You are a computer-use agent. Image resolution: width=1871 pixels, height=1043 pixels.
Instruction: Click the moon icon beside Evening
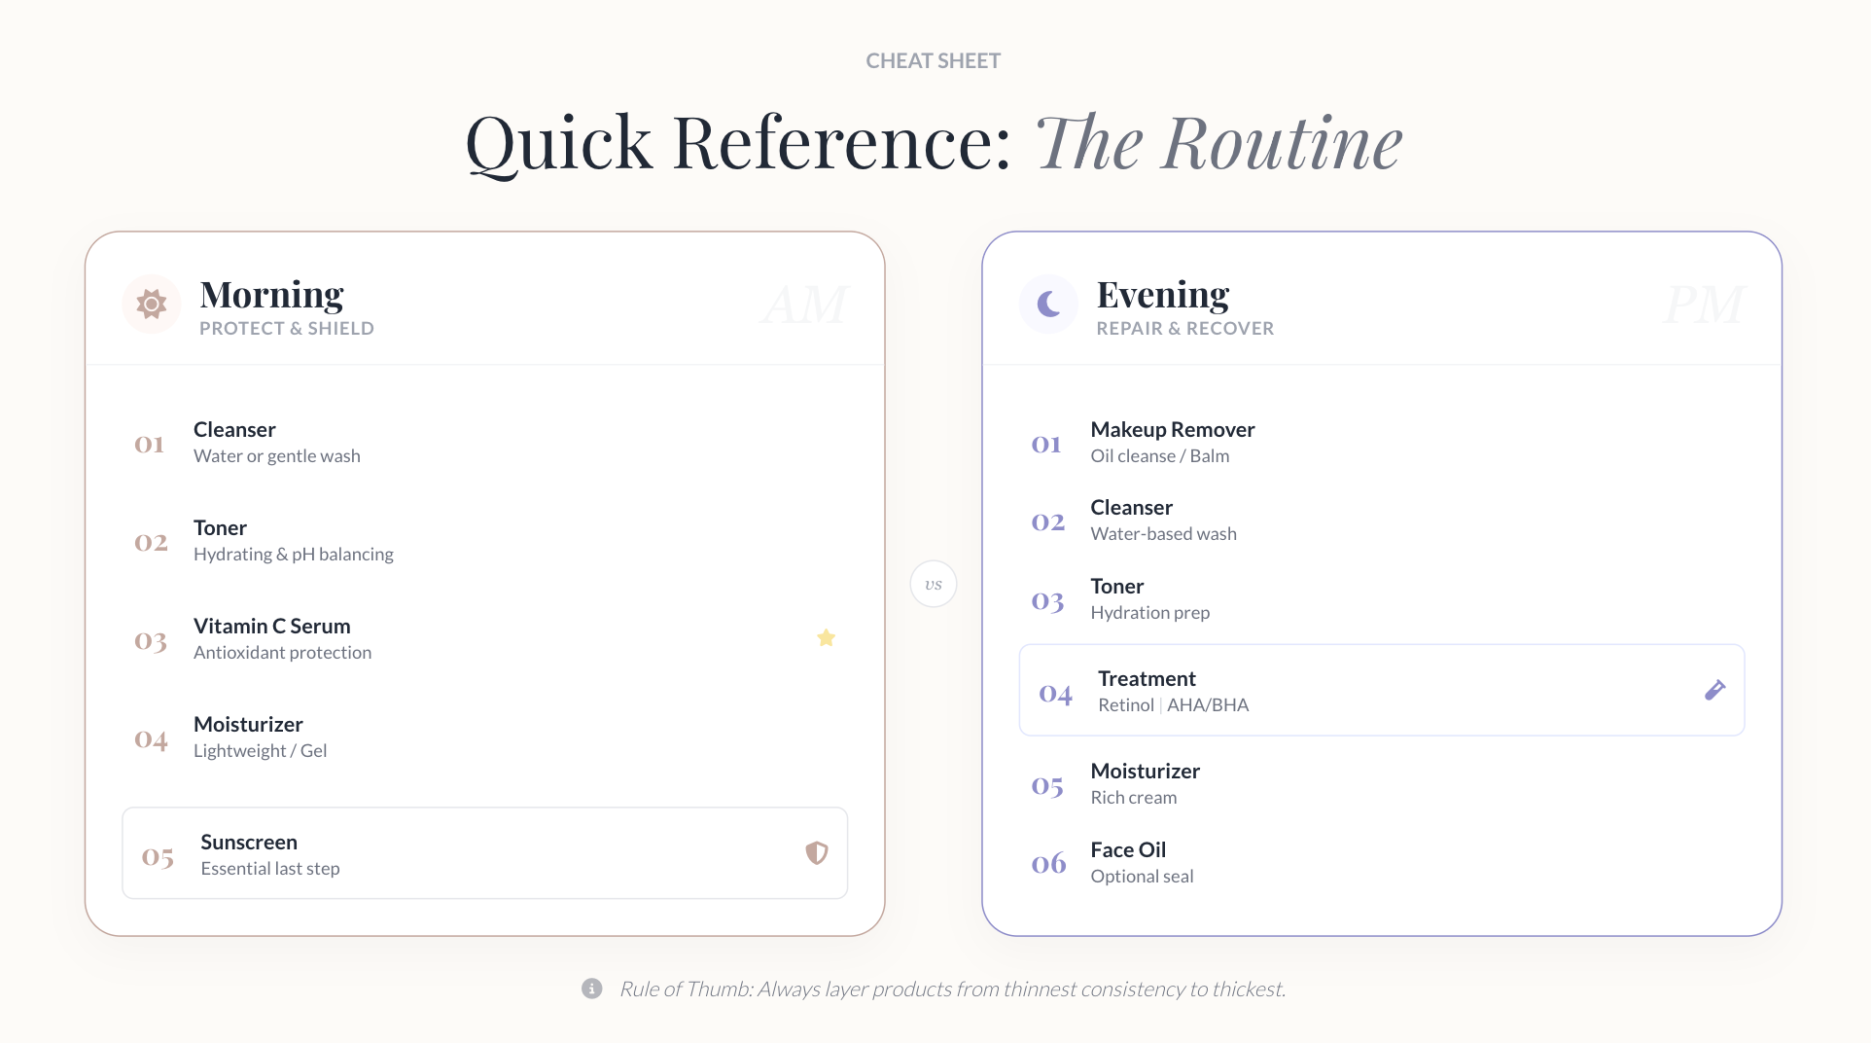tap(1048, 304)
